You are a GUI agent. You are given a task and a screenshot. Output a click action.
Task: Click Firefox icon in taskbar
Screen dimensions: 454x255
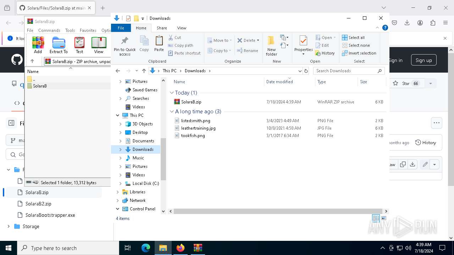(x=180, y=248)
